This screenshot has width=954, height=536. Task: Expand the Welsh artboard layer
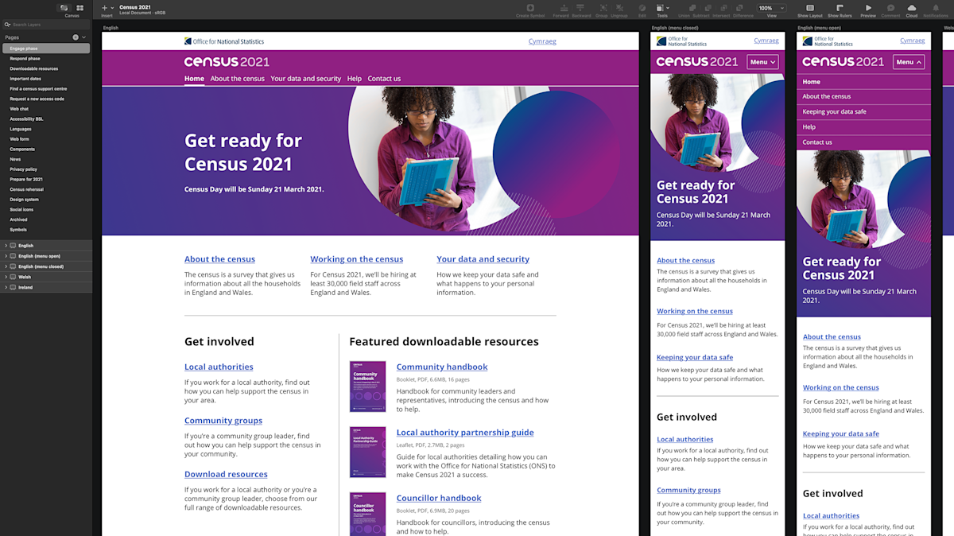tap(6, 277)
